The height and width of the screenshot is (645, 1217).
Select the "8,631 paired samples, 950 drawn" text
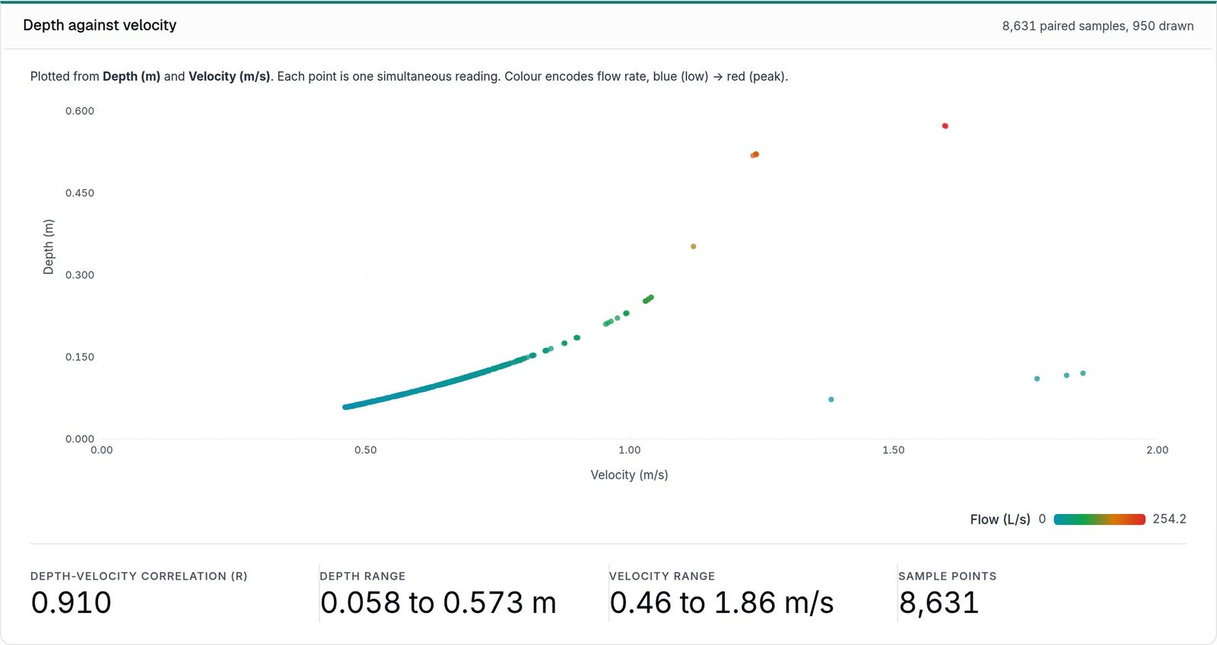[x=1098, y=26]
